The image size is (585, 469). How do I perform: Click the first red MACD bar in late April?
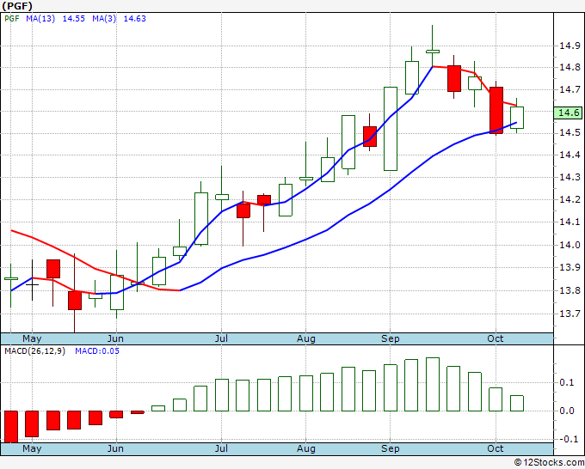pos(11,427)
